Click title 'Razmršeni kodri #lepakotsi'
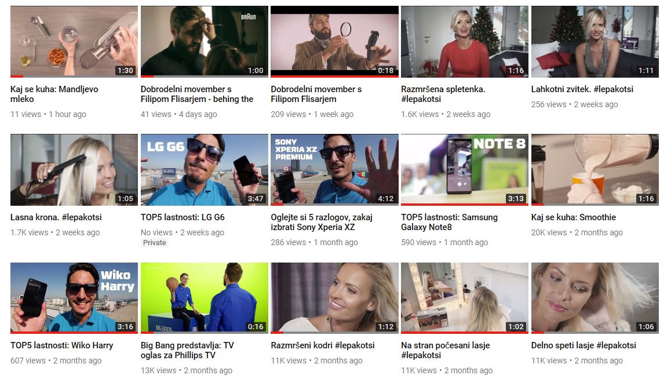This screenshot has width=660, height=386. coord(322,345)
